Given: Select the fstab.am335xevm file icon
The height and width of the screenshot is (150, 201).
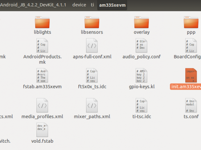Looking at the screenshot, I should coord(42,76).
